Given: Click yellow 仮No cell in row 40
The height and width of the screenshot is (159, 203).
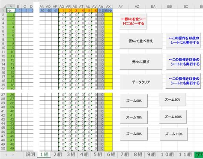Looking at the screenshot, I should point(108,107).
